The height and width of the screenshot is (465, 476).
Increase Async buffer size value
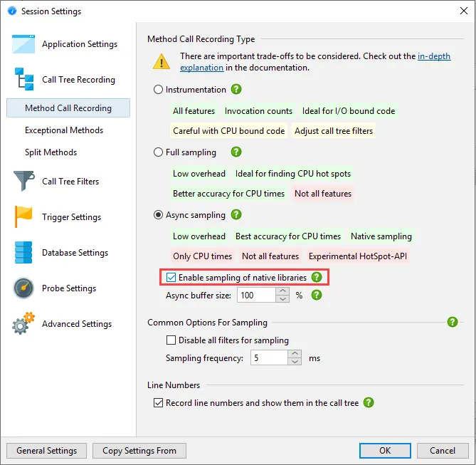pyautogui.click(x=282, y=291)
